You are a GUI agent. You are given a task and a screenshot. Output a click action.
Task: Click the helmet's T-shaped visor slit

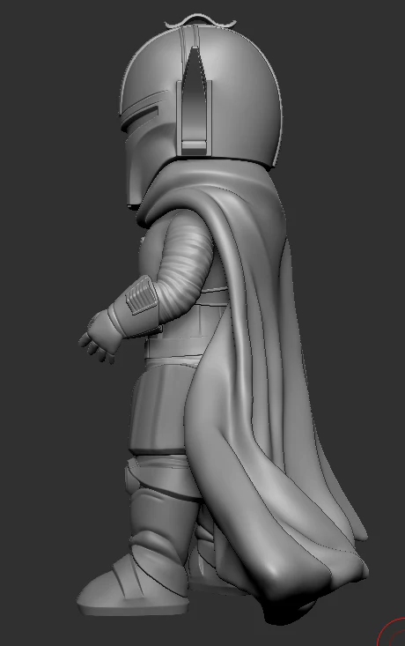(142, 114)
